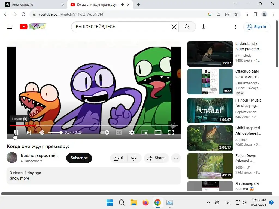Switch to the Ameliorated.io tab
The width and height of the screenshot is (279, 209).
[x=35, y=5]
